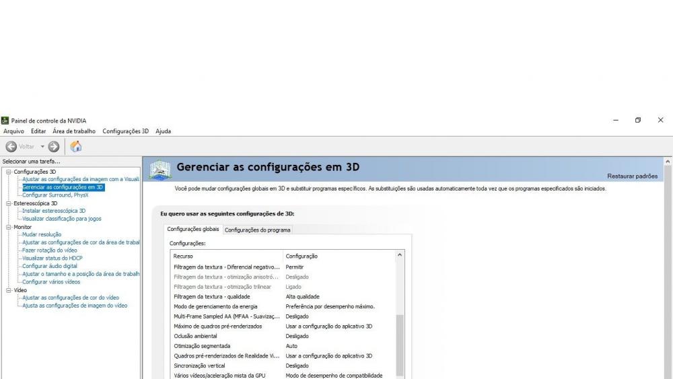Viewport: 673px width, 379px height.
Task: Select Gerenciar as configurações em 3D
Action: click(63, 187)
